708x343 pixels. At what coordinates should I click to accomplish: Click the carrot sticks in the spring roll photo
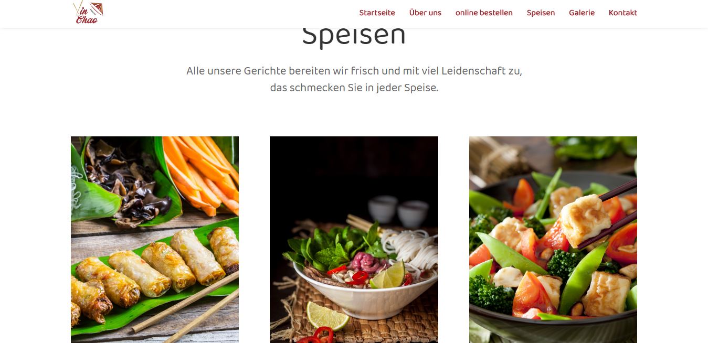coord(202,173)
